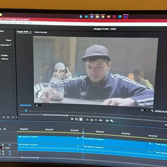The height and width of the screenshot is (167, 167).
Task: Toggle the Safe Margins button
Action: tap(76, 119)
